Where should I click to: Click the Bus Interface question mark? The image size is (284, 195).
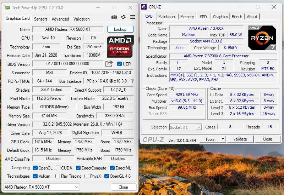[132, 81]
